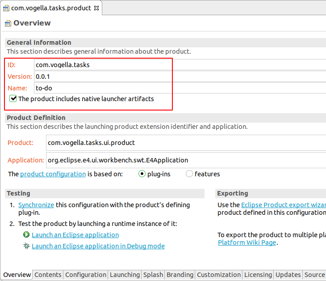Click the Version input field
Image resolution: width=326 pixels, height=281 pixels.
coord(180,77)
